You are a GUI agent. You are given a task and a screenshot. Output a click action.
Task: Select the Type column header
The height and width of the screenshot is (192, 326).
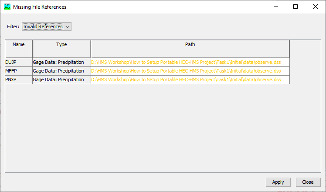(x=61, y=49)
